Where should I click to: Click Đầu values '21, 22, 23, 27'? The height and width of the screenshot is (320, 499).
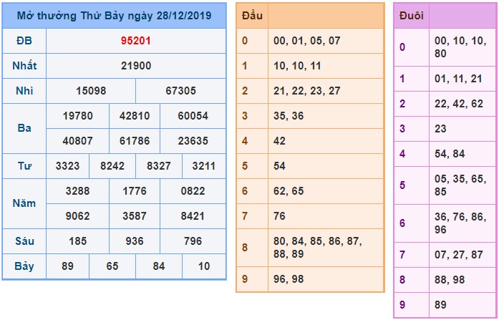pos(307,91)
